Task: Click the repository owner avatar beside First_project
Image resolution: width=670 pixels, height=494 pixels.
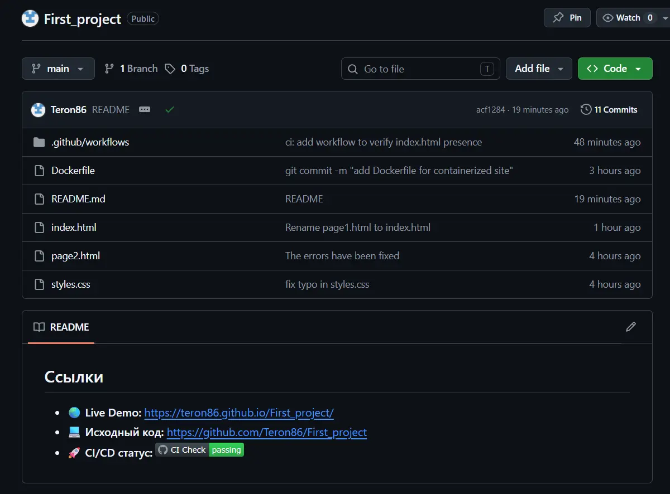Action: click(30, 18)
